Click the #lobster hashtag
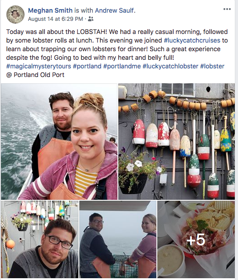The height and width of the screenshot is (280, 238). tap(212, 66)
